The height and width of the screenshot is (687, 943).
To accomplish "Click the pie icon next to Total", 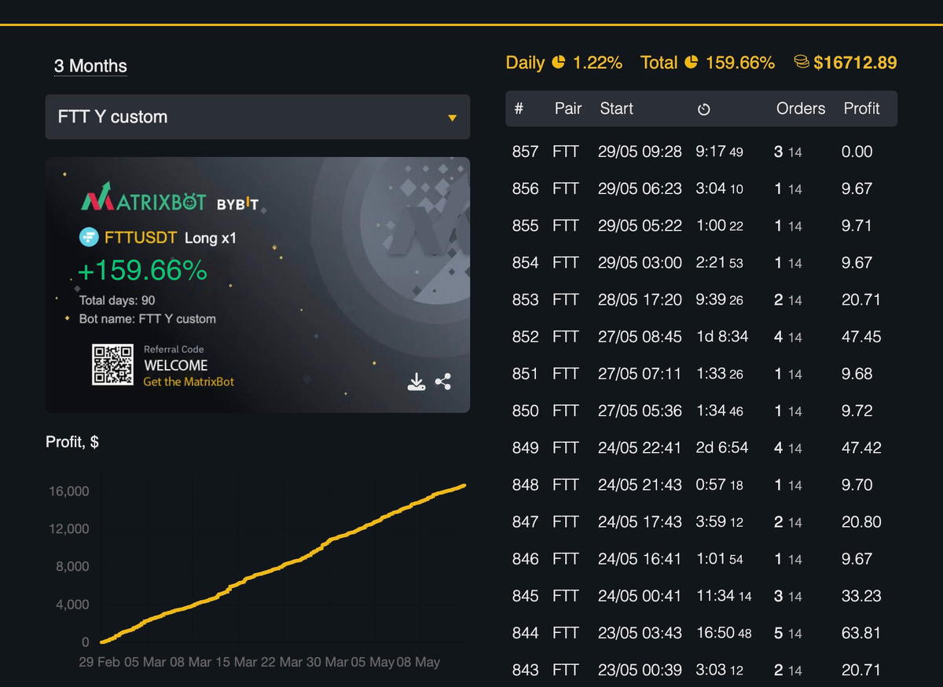I will point(692,62).
